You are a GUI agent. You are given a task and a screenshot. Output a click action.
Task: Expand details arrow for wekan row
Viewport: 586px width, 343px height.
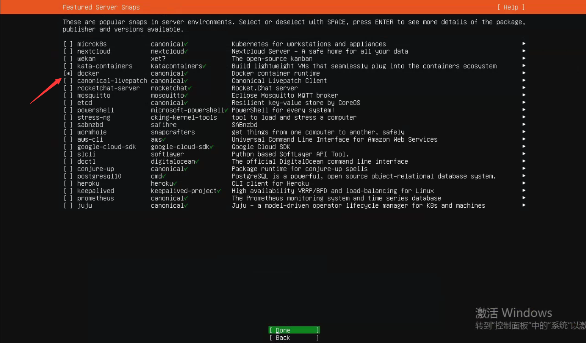(524, 58)
